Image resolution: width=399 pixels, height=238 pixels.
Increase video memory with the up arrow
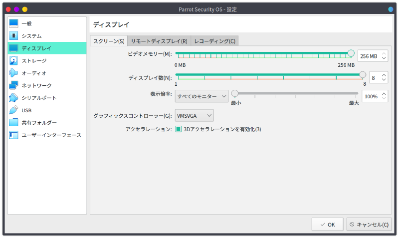tap(384, 53)
